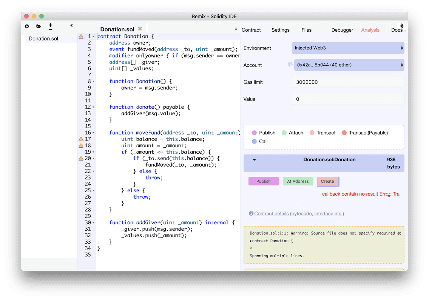
Task: Click the warning icon beside line 17
Action: [81, 139]
